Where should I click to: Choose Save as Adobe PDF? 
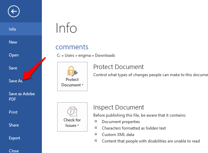tap(21, 97)
